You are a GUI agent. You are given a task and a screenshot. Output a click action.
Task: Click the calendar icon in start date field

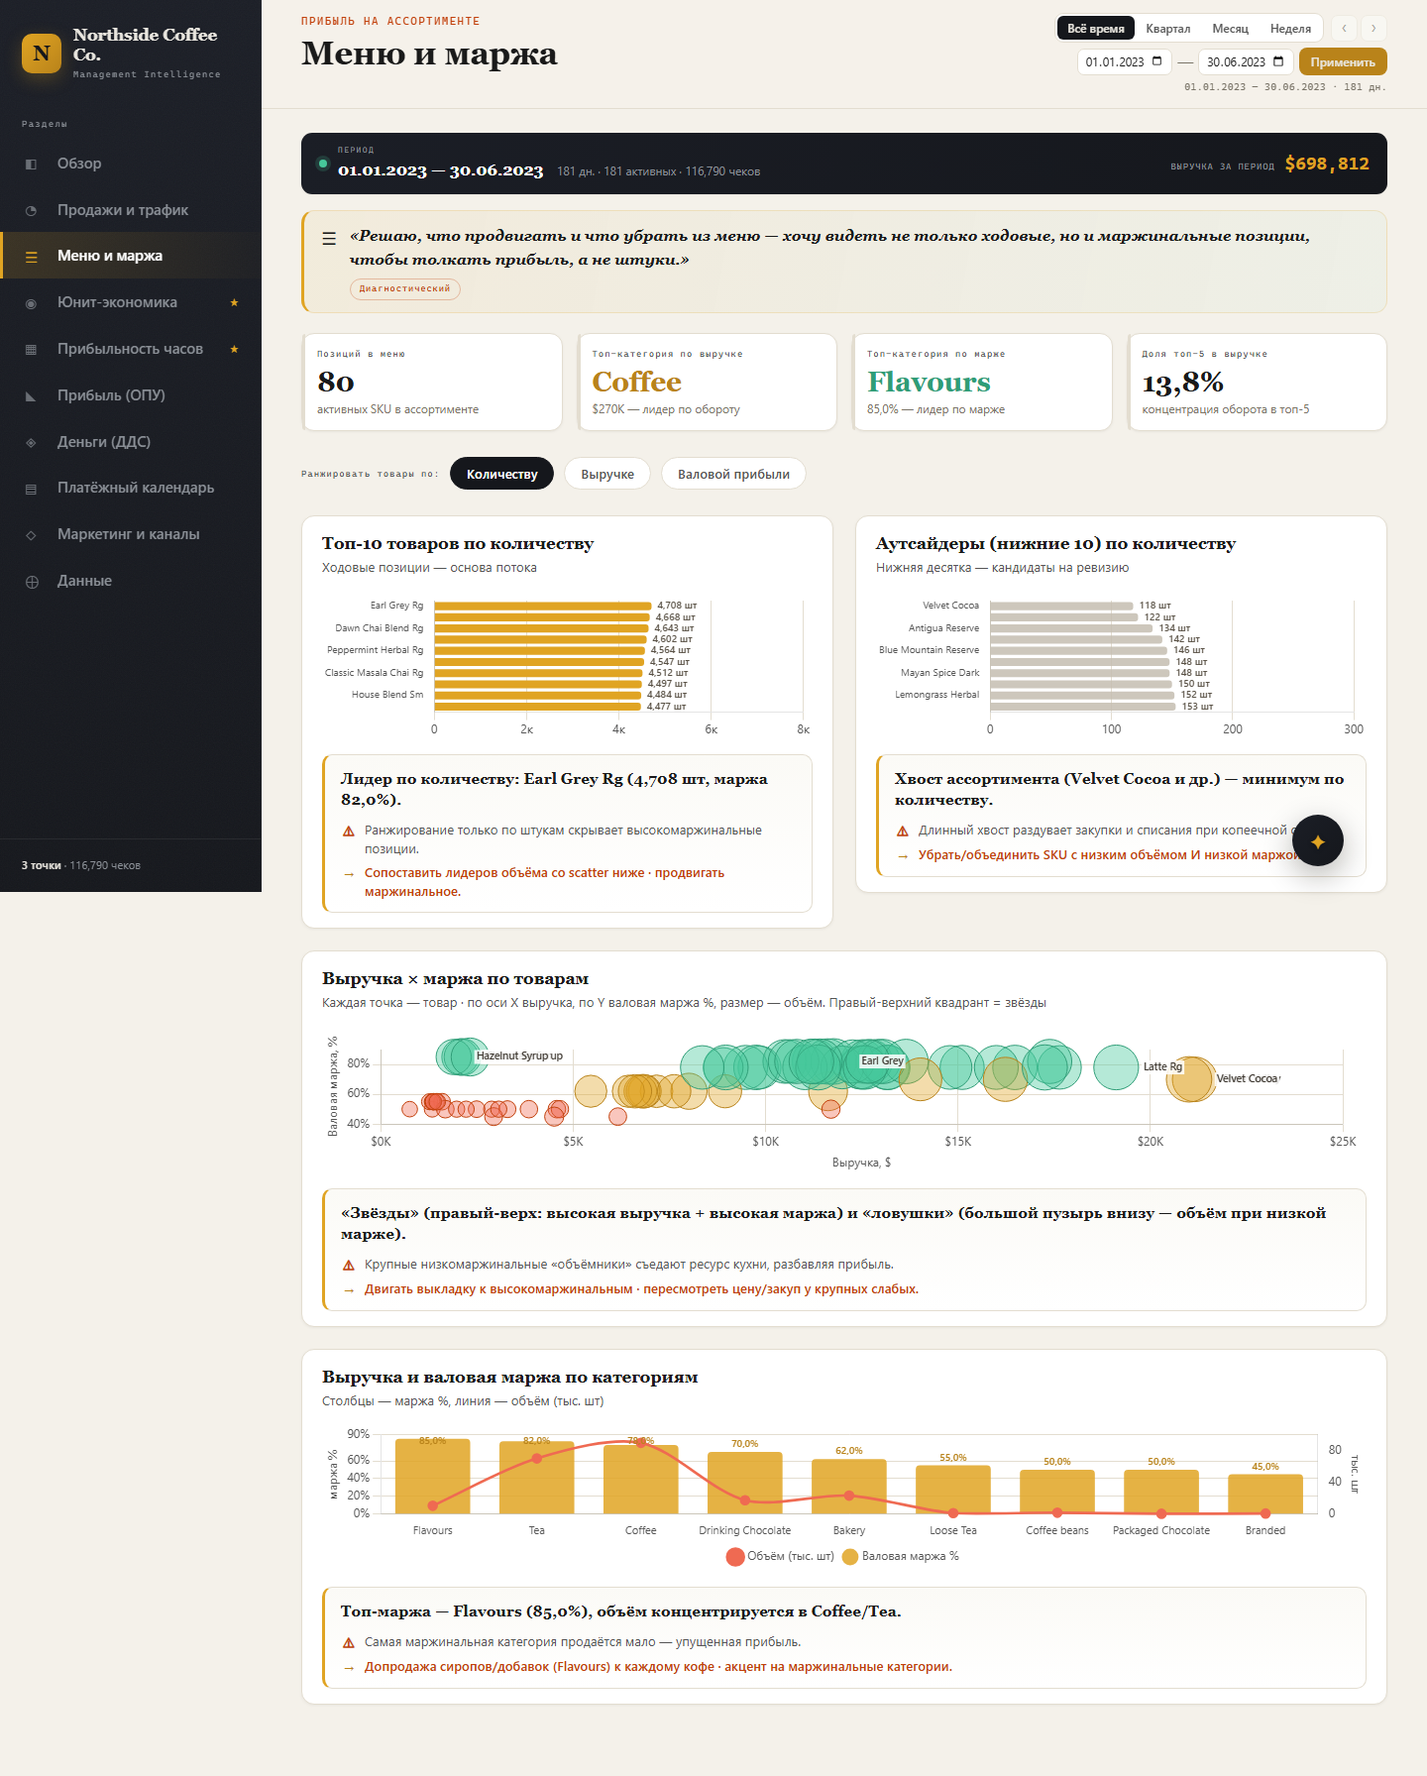coord(1156,61)
